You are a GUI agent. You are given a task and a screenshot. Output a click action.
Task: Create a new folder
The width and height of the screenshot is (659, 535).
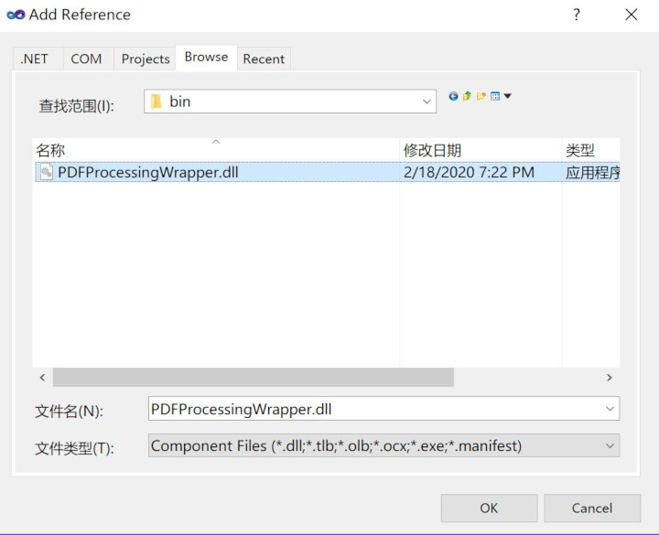coord(481,96)
